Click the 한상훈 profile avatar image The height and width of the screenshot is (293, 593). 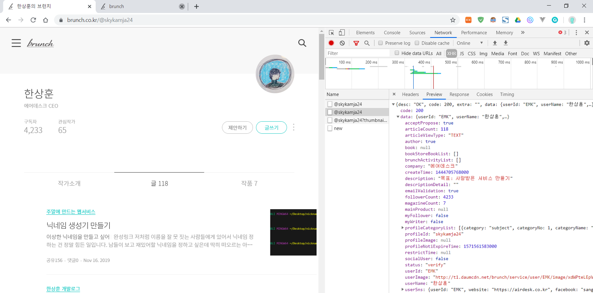tap(275, 74)
